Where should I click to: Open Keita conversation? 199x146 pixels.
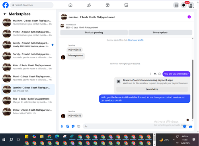pyautogui.click(x=28, y=67)
